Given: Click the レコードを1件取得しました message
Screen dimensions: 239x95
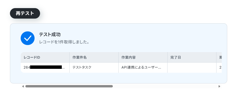Looking at the screenshot, I should click(x=64, y=42).
